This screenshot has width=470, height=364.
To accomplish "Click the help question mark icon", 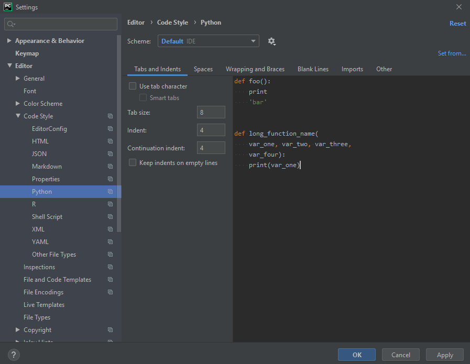I will 14,355.
